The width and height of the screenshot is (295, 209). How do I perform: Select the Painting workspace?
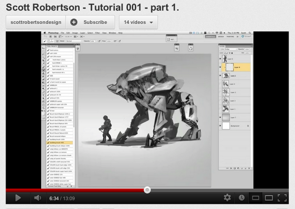tap(230, 36)
